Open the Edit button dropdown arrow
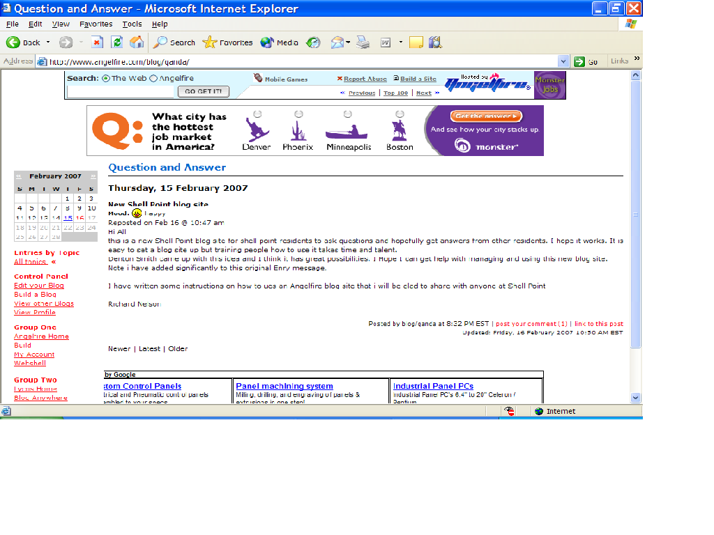Viewport: 714px width, 535px height. pyautogui.click(x=401, y=42)
